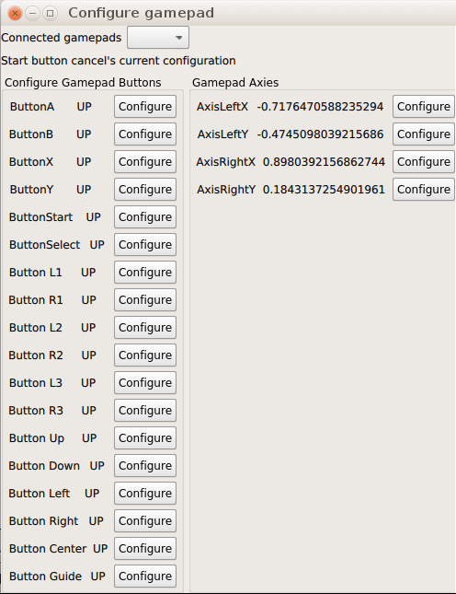
Task: Click Configure for AxisLeftY
Action: 424,134
